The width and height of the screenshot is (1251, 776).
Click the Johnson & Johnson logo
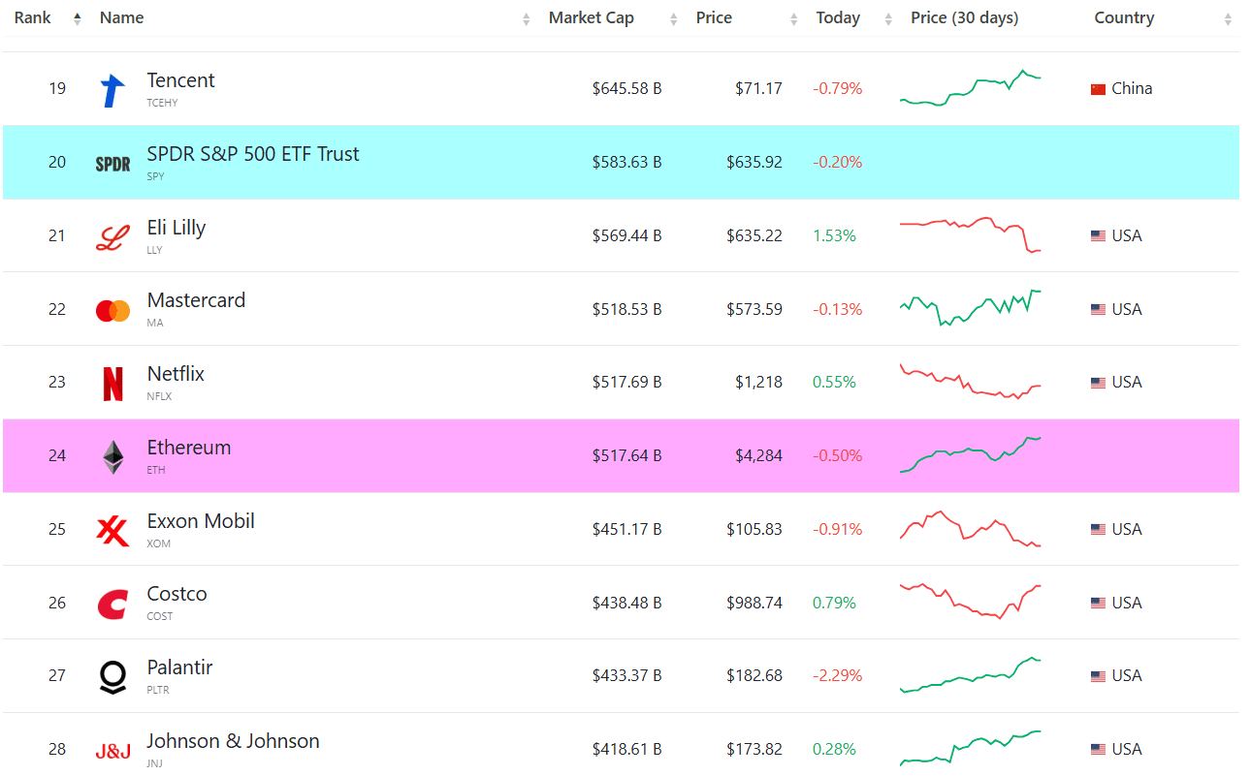pyautogui.click(x=112, y=750)
